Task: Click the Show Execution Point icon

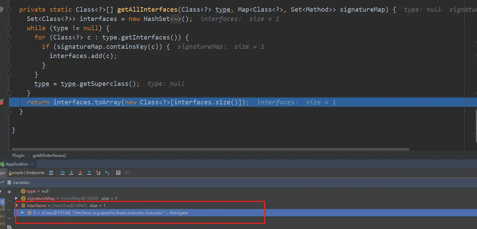Action: pos(51,173)
